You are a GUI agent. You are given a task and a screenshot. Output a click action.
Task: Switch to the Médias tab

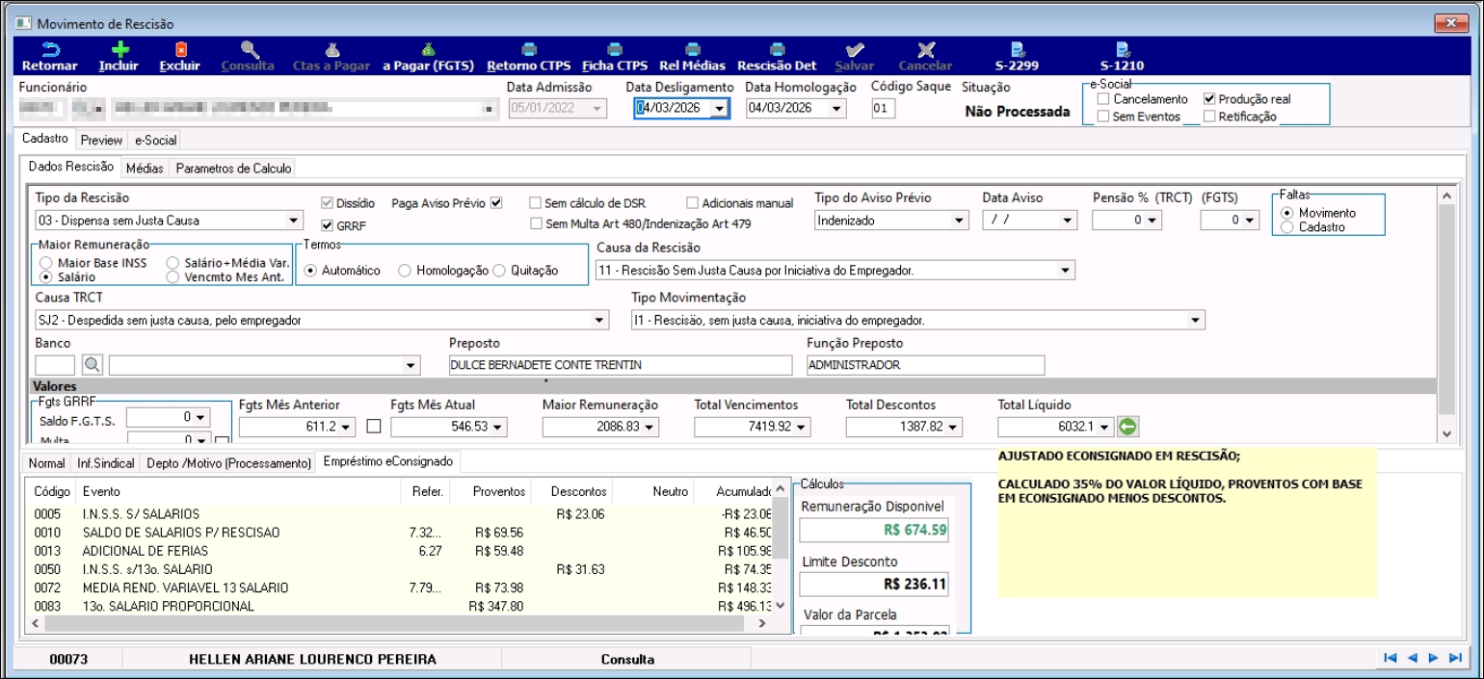click(x=145, y=168)
